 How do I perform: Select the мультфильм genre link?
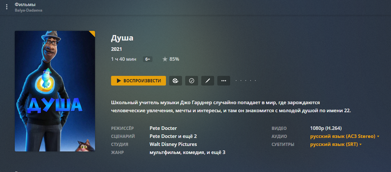coord(163,152)
